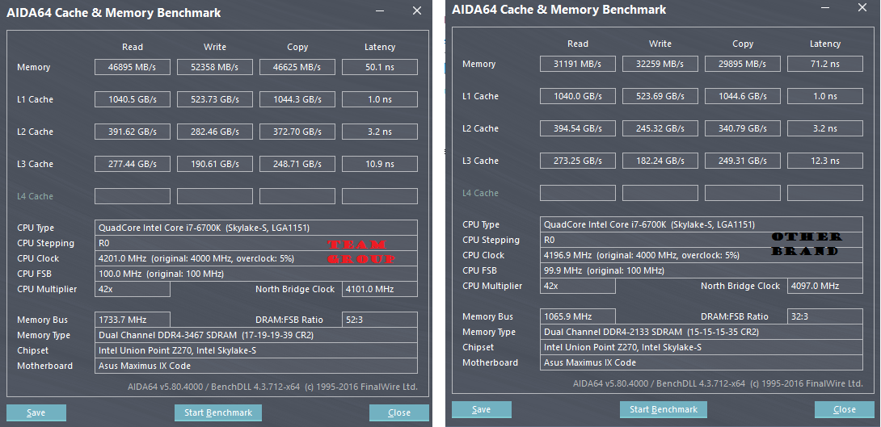The height and width of the screenshot is (427, 881).
Task: Click L2 Cache Copy 372.70 GB/s
Action: pos(297,132)
